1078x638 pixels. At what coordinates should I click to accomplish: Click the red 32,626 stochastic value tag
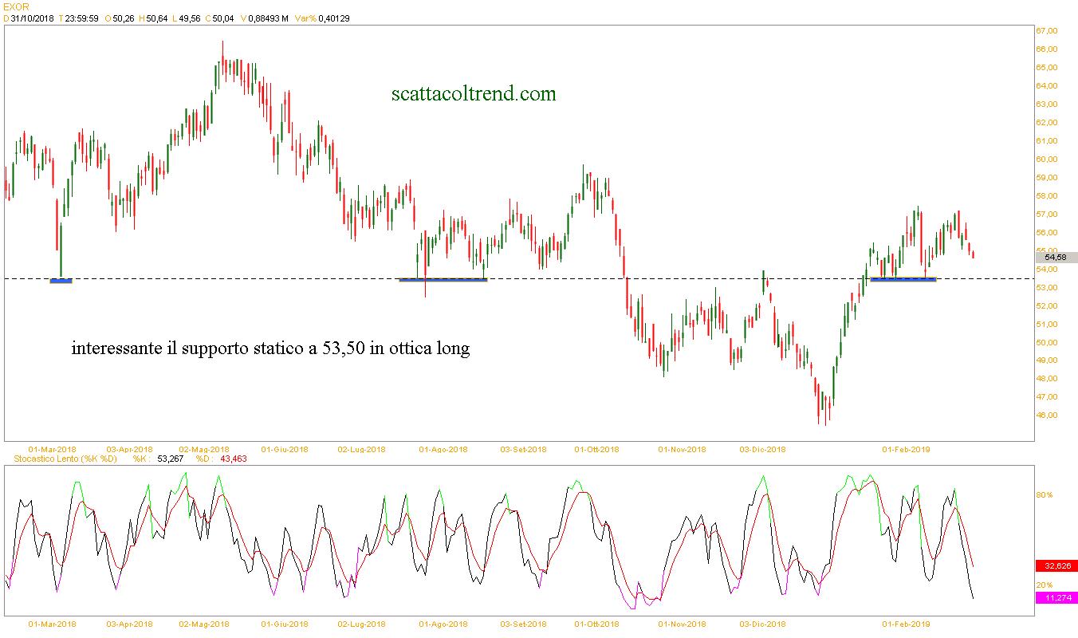(1056, 565)
